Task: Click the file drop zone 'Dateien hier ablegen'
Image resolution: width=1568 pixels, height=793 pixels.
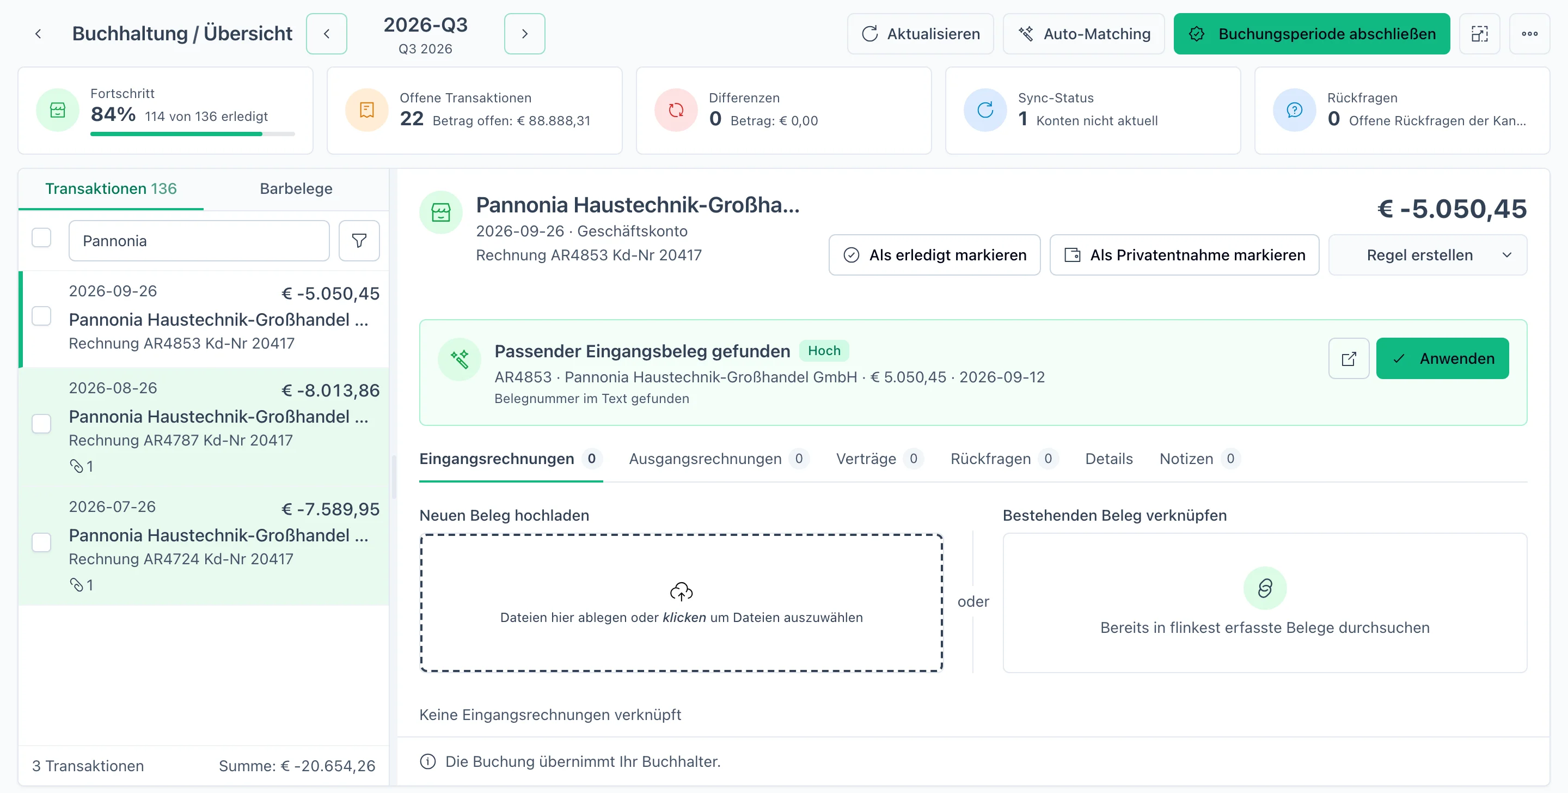Action: click(x=681, y=603)
